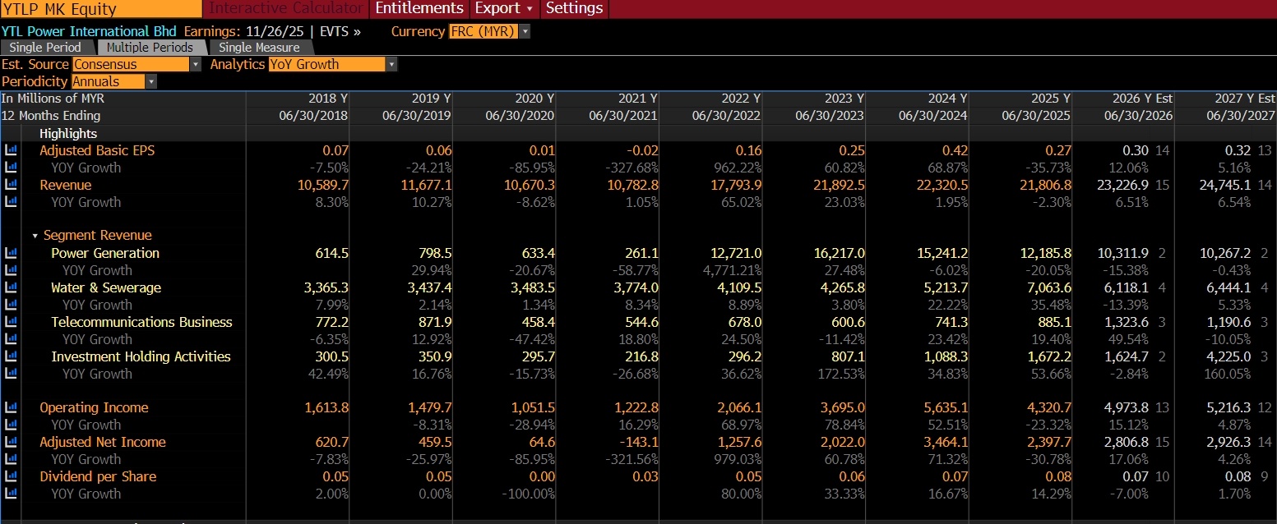Click the Entitlements button
The width and height of the screenshot is (1277, 524).
(x=419, y=8)
